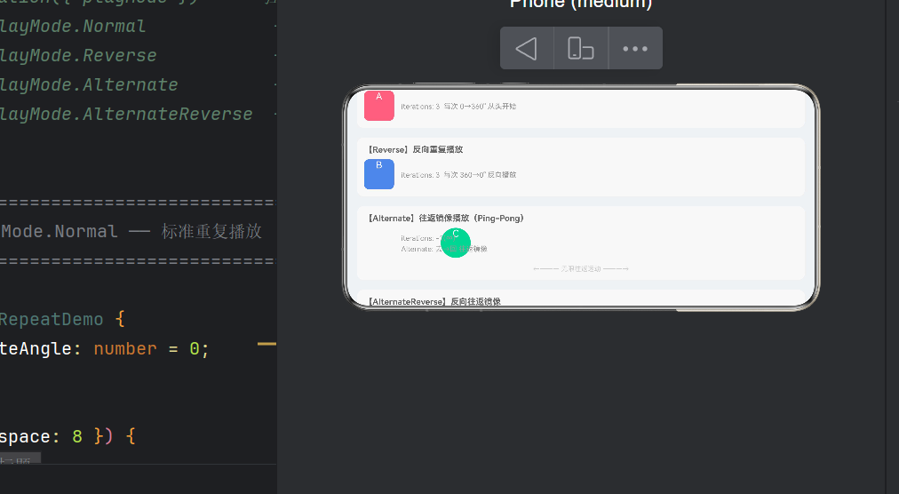Viewport: 899px width, 494px height.
Task: Click the Phone (medium) device label
Action: point(581,4)
